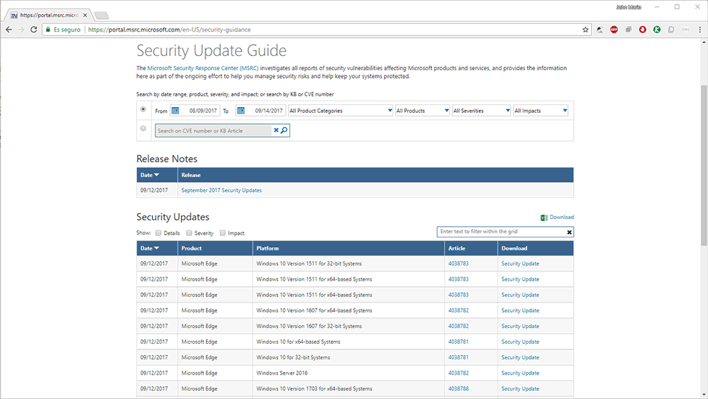
Task: Open Security Update for Windows 10 32-bit Systems
Action: 520,357
